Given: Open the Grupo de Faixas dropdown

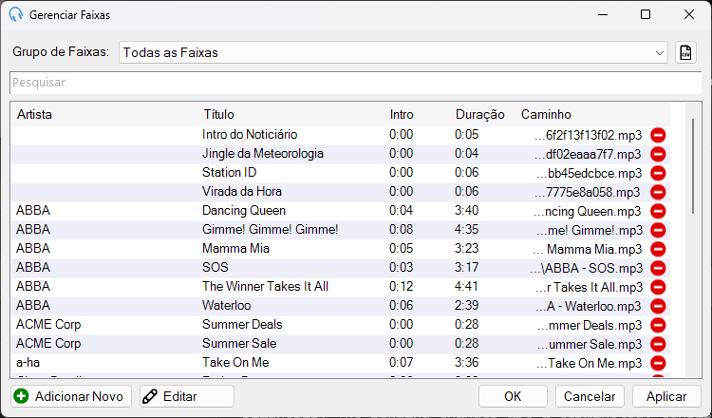Looking at the screenshot, I should tap(393, 52).
